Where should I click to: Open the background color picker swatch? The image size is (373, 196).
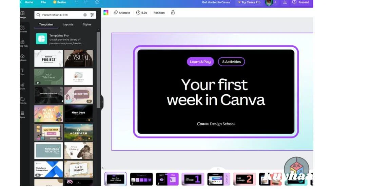pos(106,13)
